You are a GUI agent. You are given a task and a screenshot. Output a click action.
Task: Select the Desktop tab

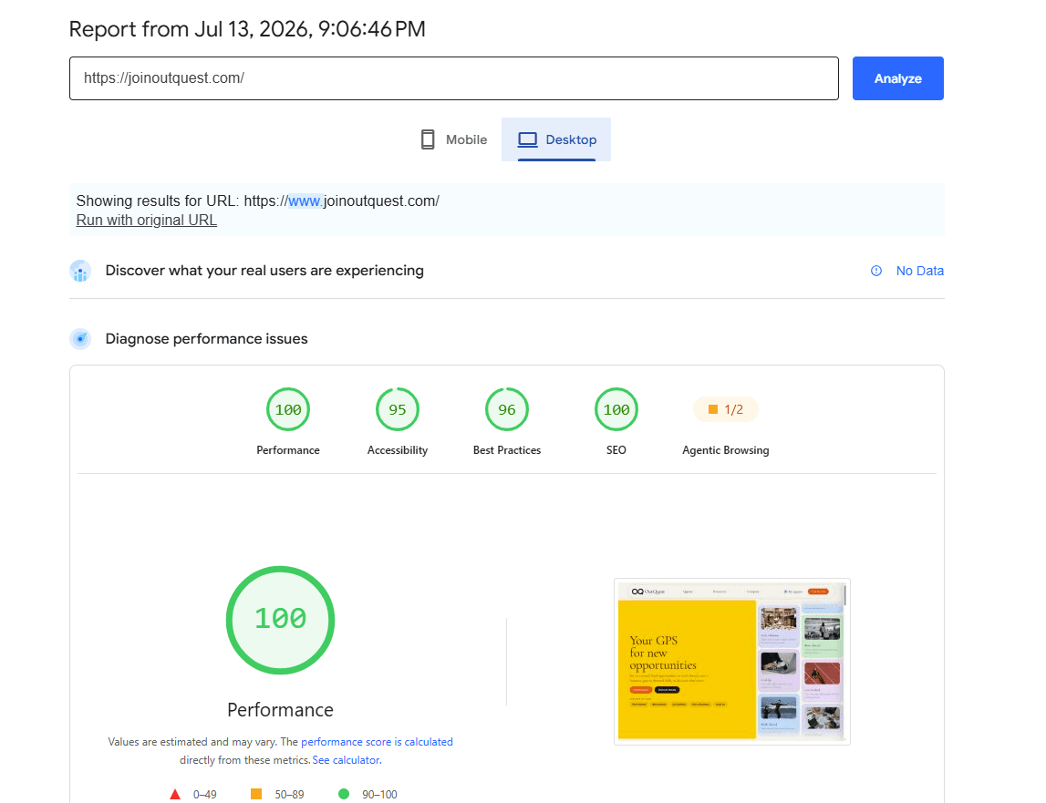[556, 139]
